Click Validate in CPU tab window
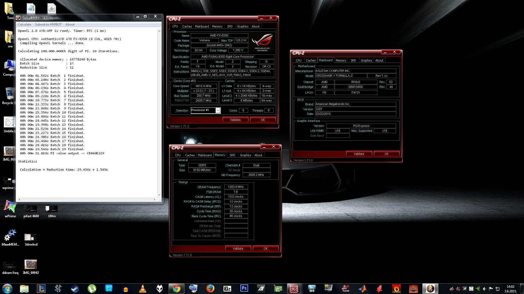 (235, 120)
